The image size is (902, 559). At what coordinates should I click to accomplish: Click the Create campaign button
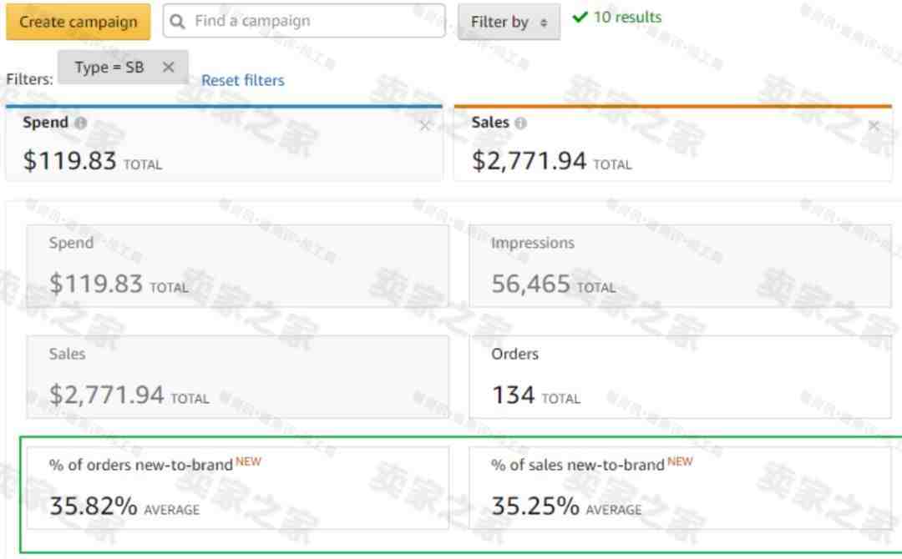coord(79,22)
